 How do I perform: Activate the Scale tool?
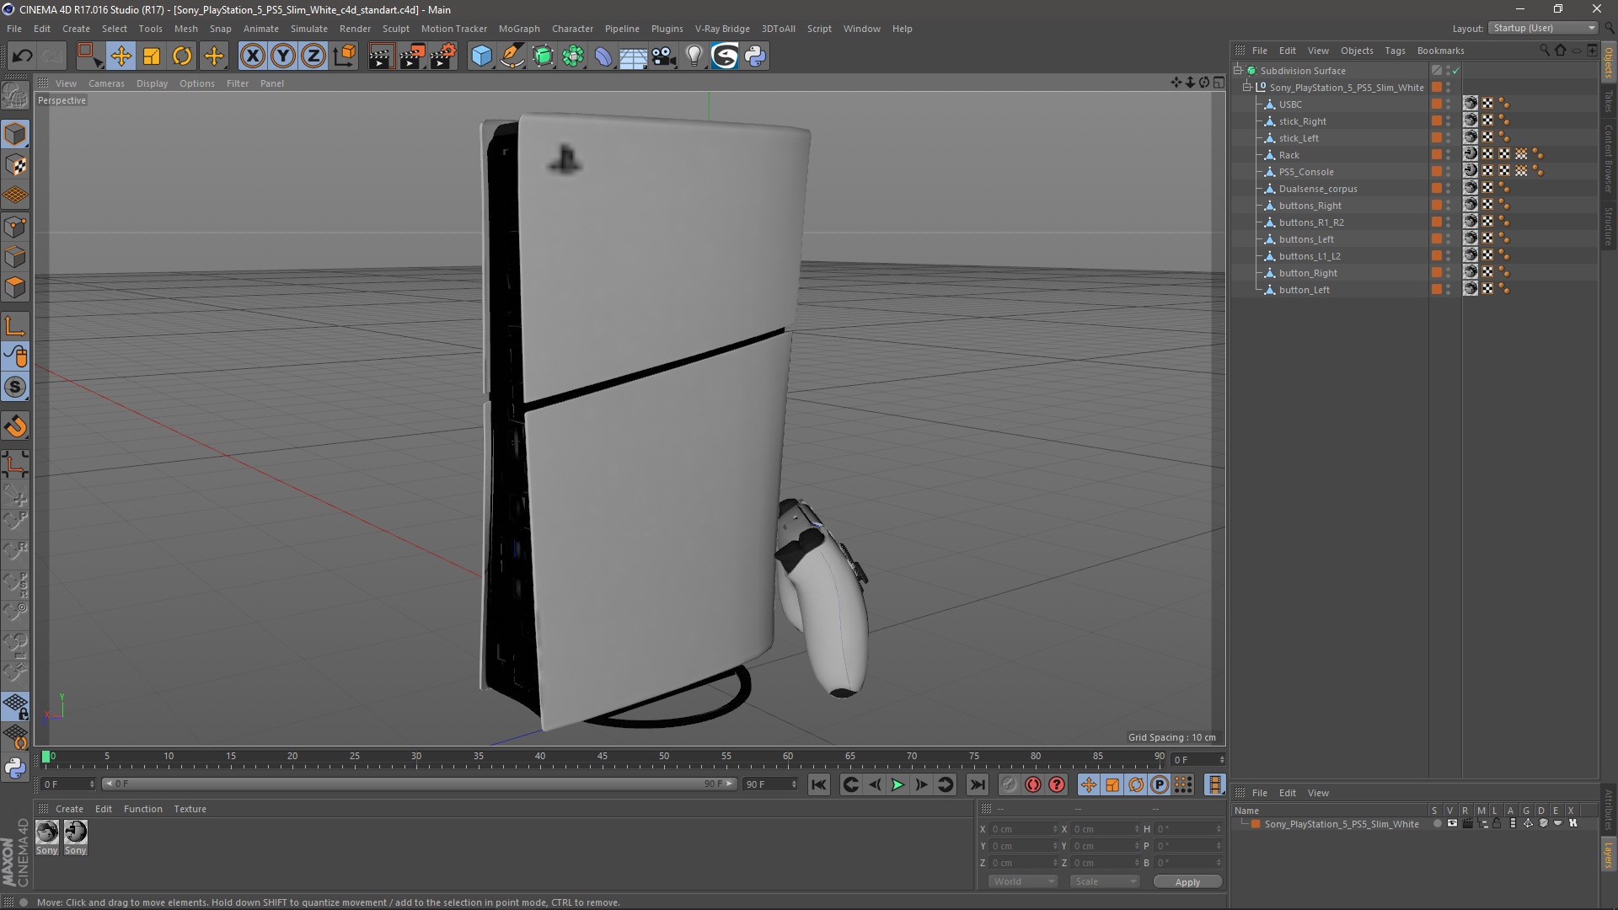pos(152,56)
